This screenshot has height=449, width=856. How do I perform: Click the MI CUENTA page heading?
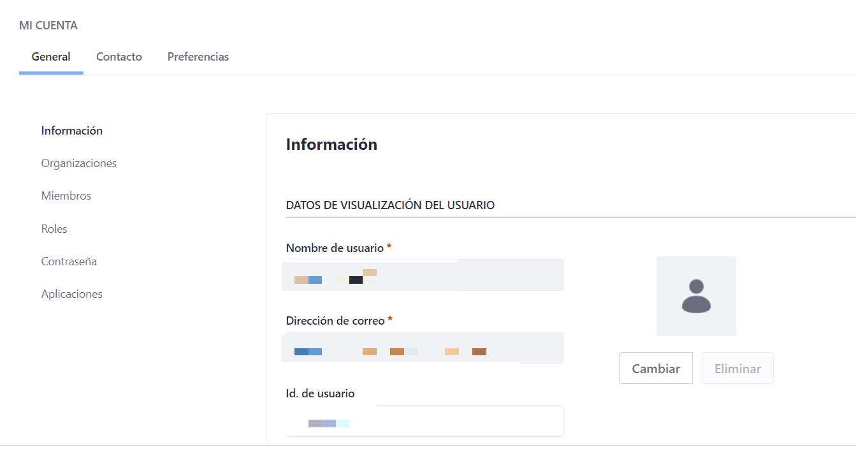coord(49,25)
